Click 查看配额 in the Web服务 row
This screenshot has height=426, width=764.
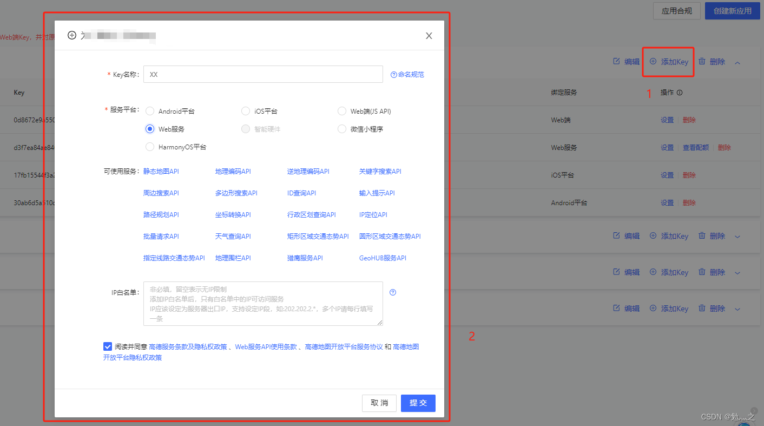[696, 148]
